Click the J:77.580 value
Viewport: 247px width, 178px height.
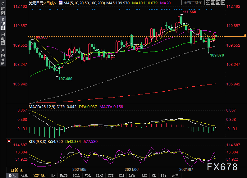click(90, 142)
